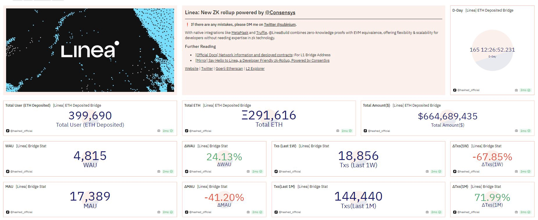Open @hashed_official on the Txs(Last 1M) card
The width and height of the screenshot is (538, 220).
[x=290, y=212]
